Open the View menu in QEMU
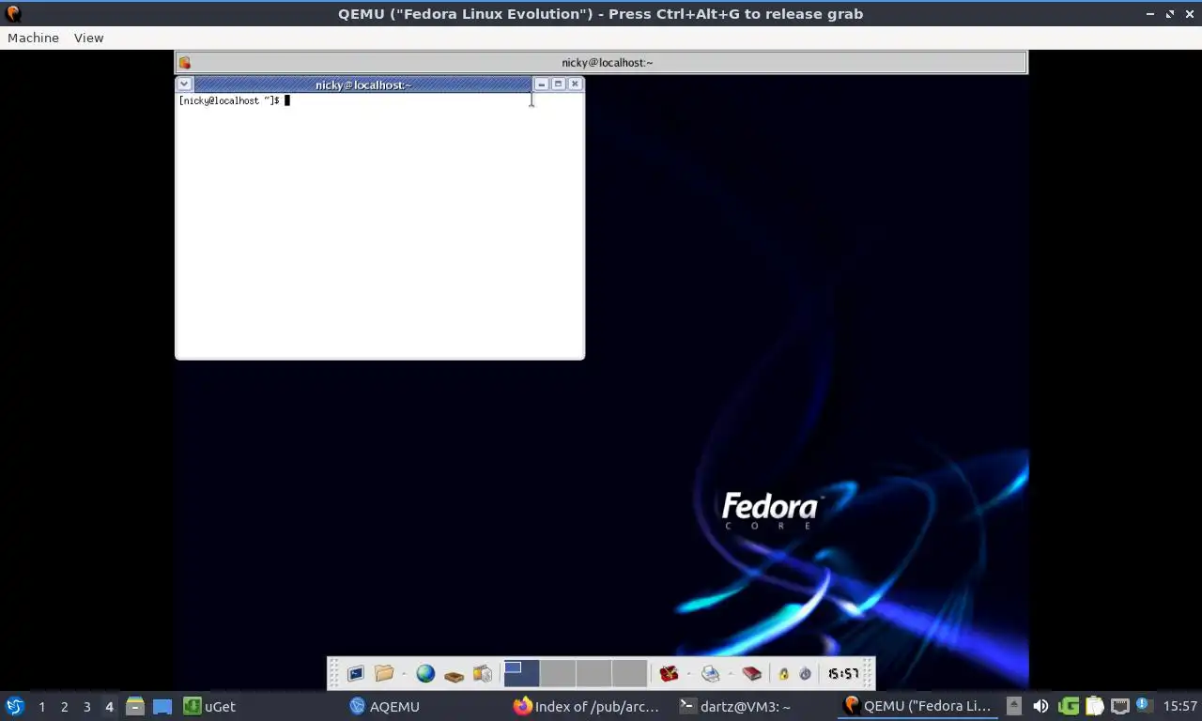 pyautogui.click(x=88, y=38)
